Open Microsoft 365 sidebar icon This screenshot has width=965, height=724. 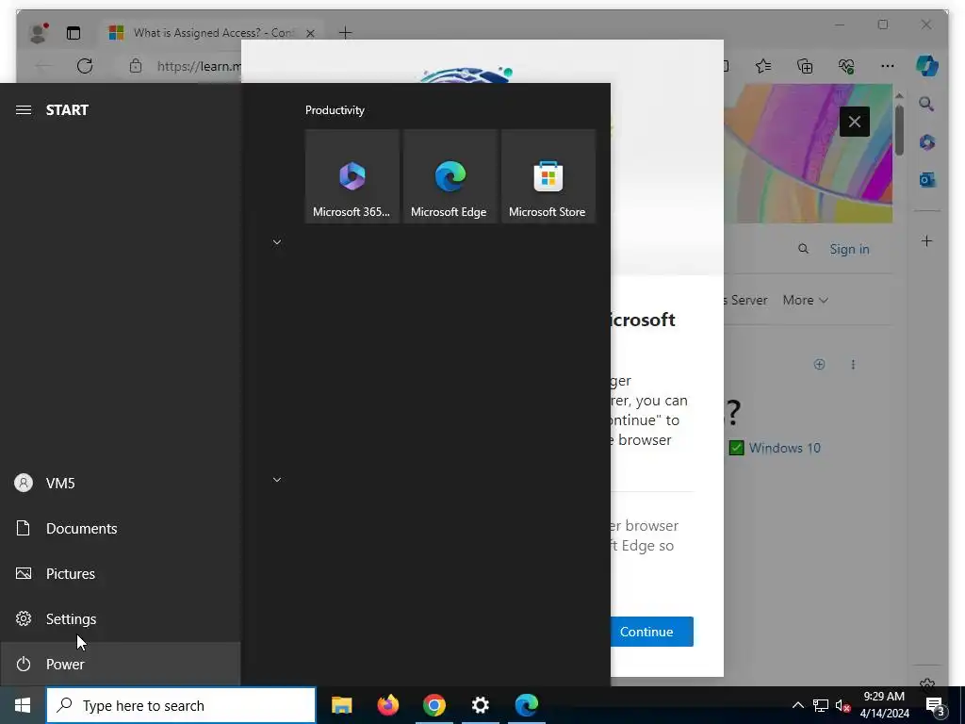point(927,142)
